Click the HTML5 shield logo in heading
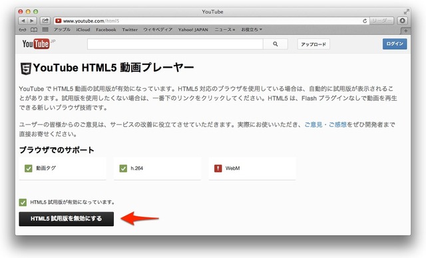426x258 pixels. coord(26,68)
